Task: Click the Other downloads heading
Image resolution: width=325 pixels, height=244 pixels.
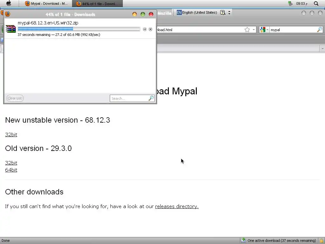Action: 34,192
